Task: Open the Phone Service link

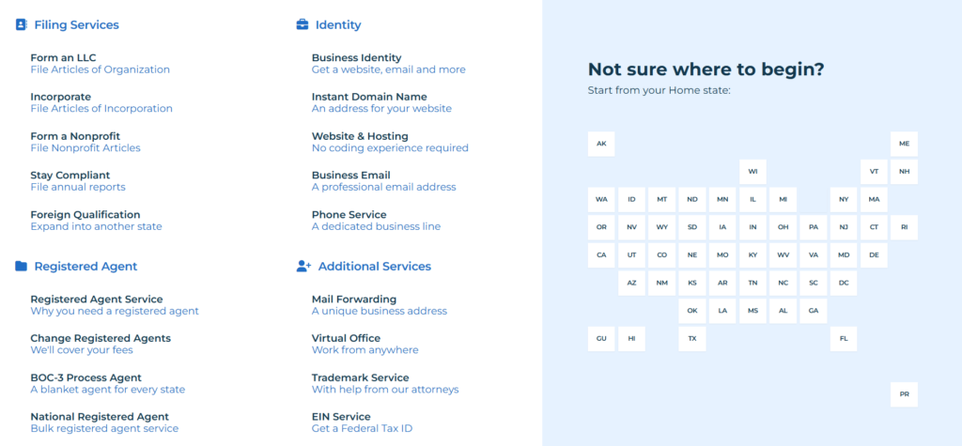Action: [x=376, y=221]
